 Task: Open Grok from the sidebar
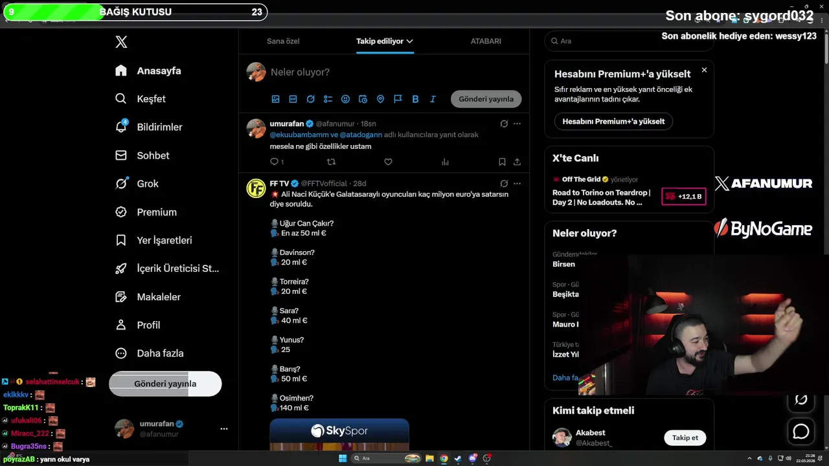(137, 184)
